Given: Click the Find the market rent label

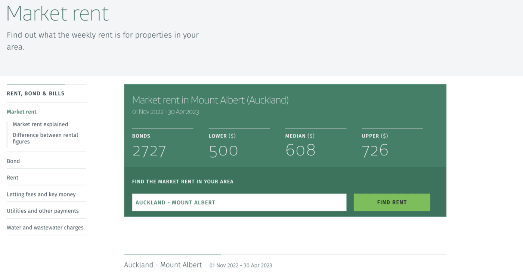Looking at the screenshot, I should 183,182.
